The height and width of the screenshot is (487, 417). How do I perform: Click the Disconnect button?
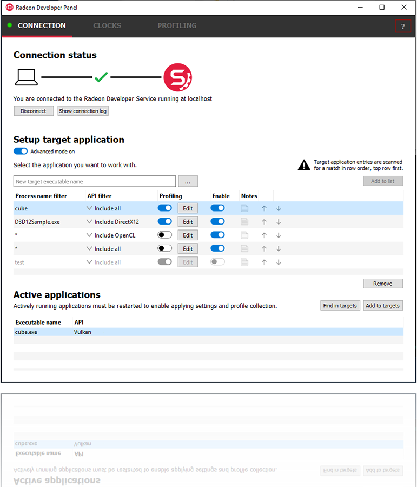pos(34,111)
